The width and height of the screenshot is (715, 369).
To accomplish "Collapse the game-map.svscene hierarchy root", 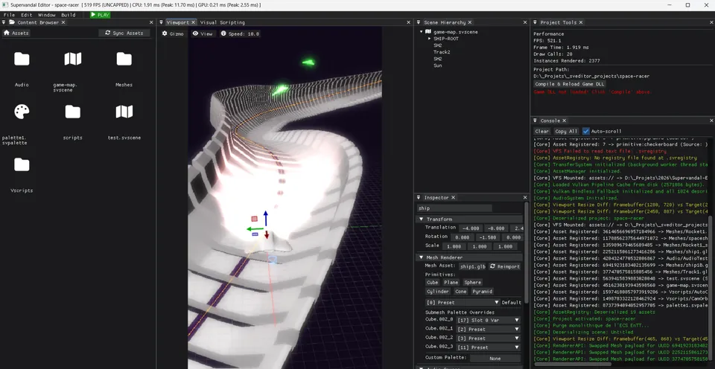I will [x=422, y=32].
